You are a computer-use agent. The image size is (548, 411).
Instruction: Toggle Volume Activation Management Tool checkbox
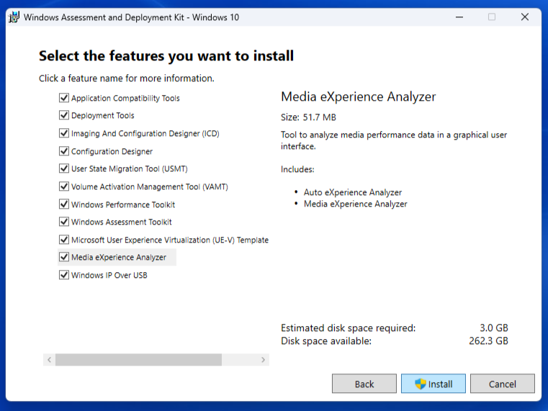pyautogui.click(x=64, y=186)
